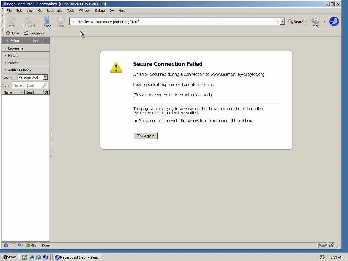Launch SeaMonkey from quick launch icon
The height and width of the screenshot is (261, 348).
(46, 257)
